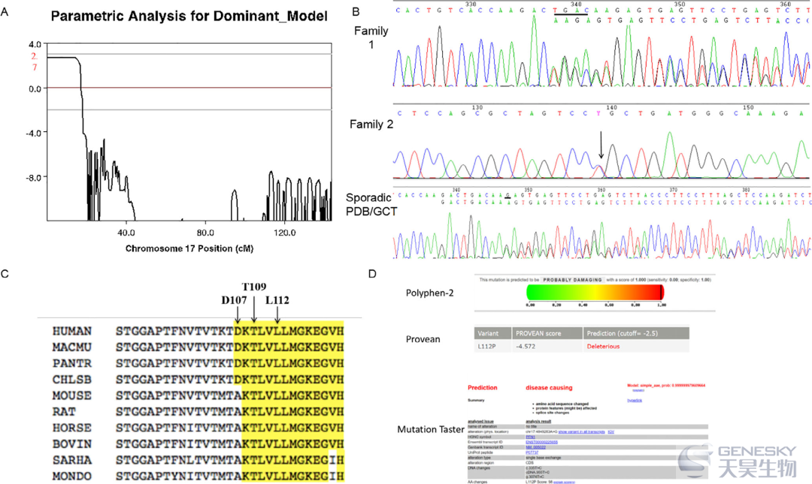This screenshot has height=484, width=812.
Task: Open the ENST00000225655 Ensembl transcript link
Action: click(x=541, y=442)
